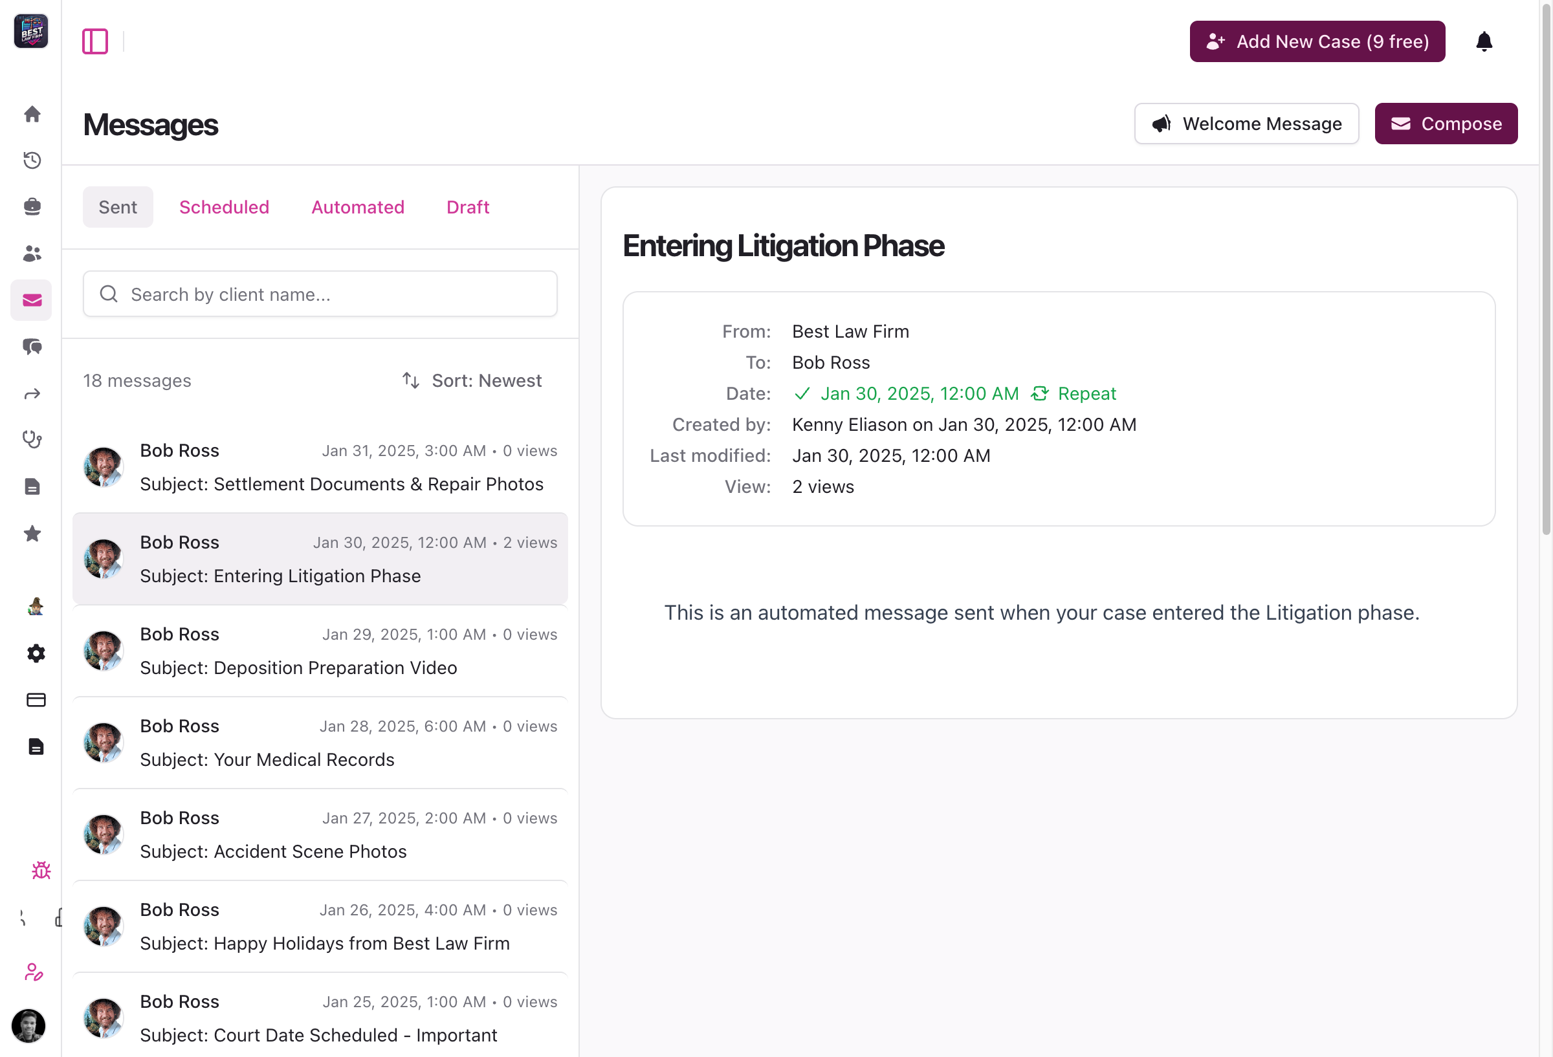Open the clients people icon
The image size is (1553, 1057).
(32, 253)
